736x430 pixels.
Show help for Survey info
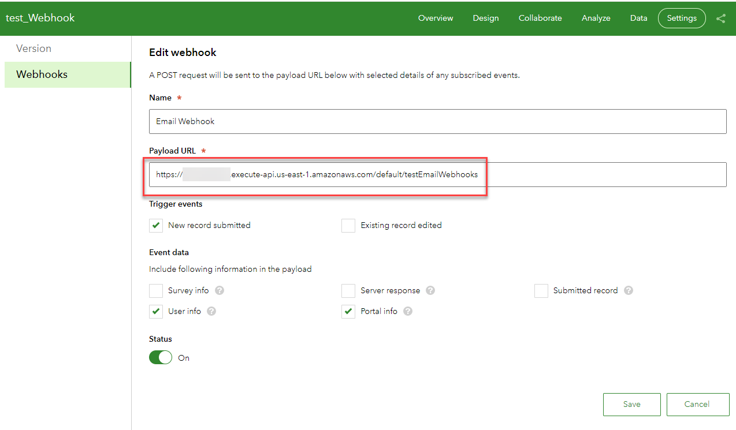click(220, 290)
